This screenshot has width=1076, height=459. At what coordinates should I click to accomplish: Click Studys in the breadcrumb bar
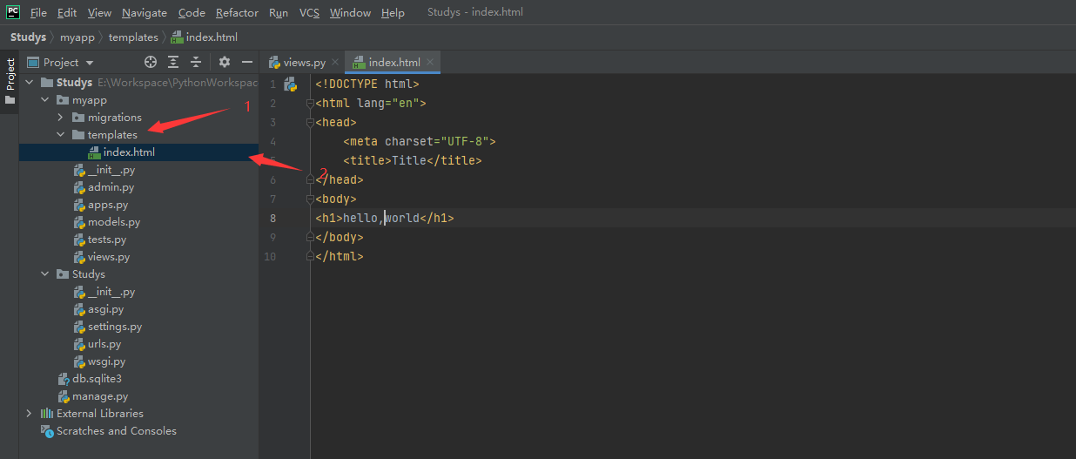28,37
